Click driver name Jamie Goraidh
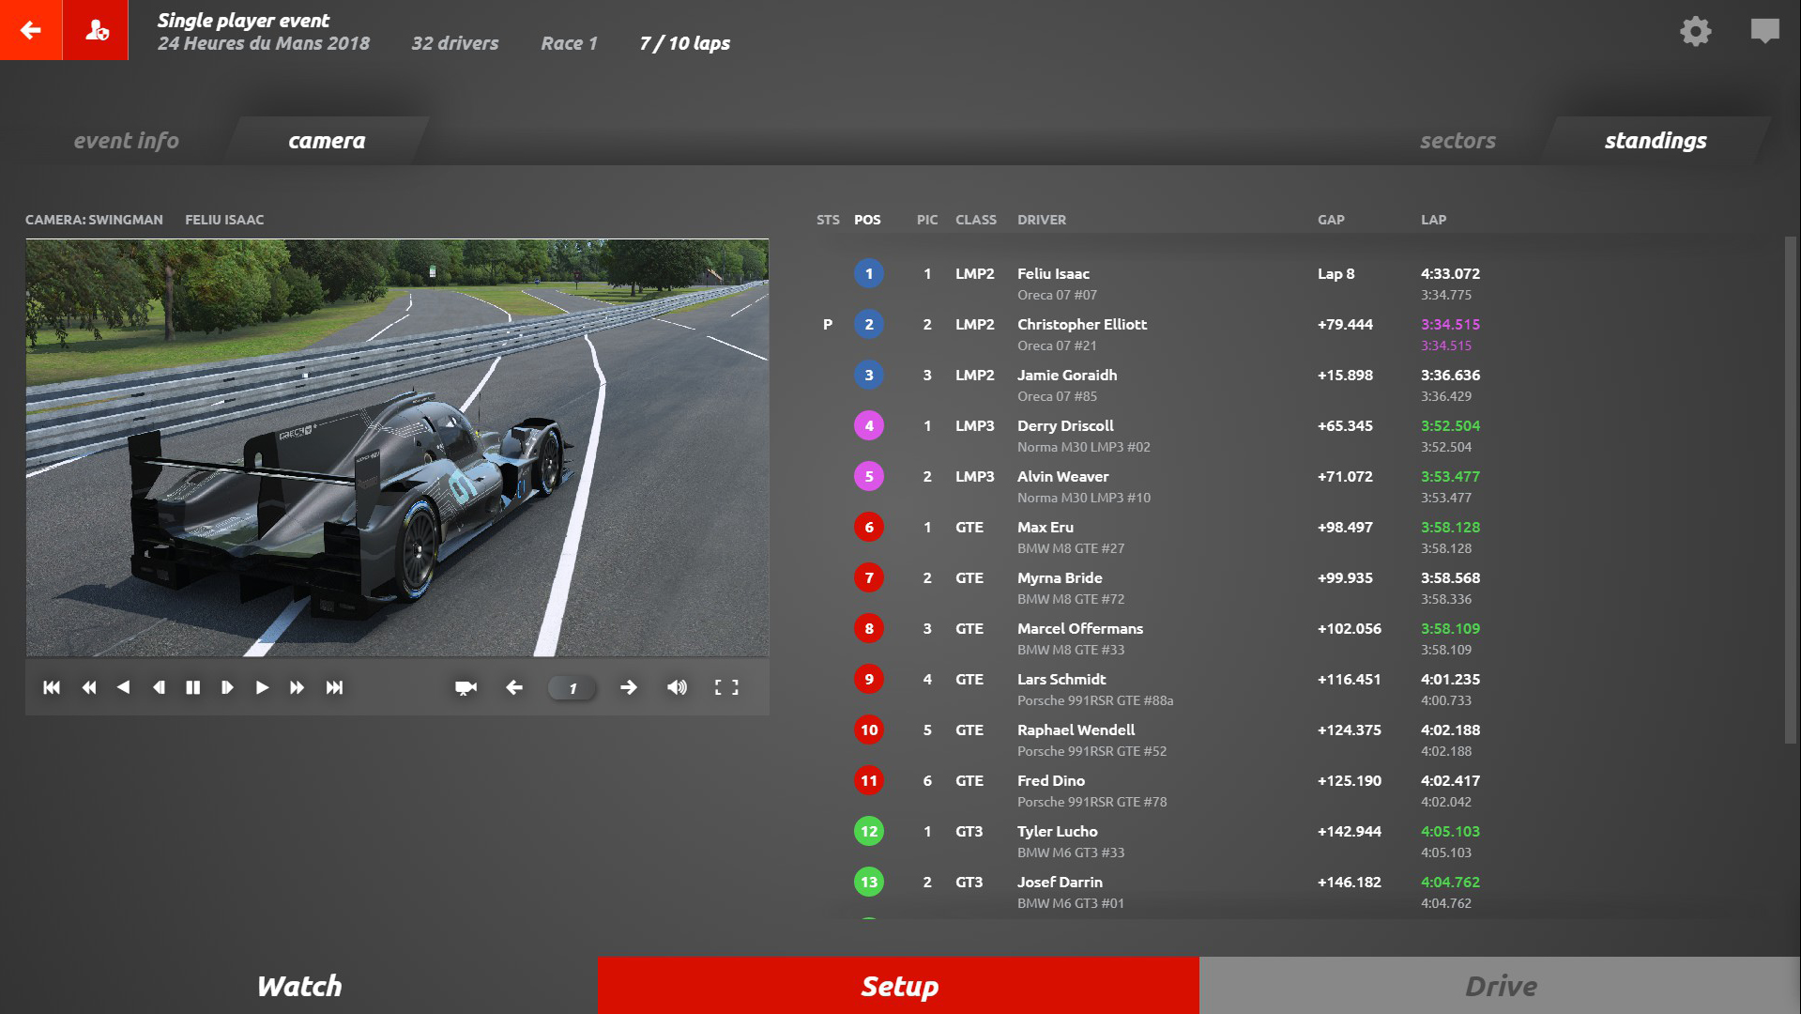 point(1067,376)
